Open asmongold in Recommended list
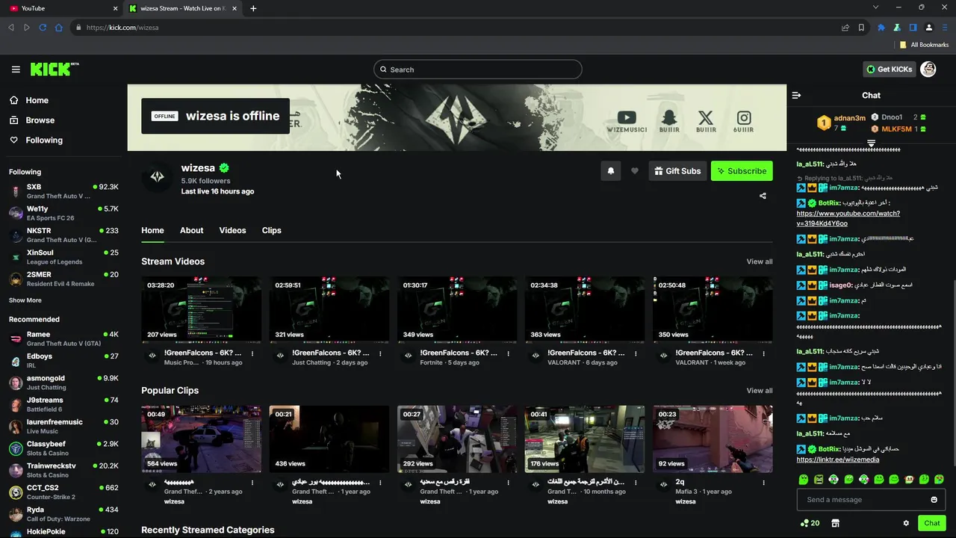This screenshot has width=956, height=538. [x=63, y=383]
